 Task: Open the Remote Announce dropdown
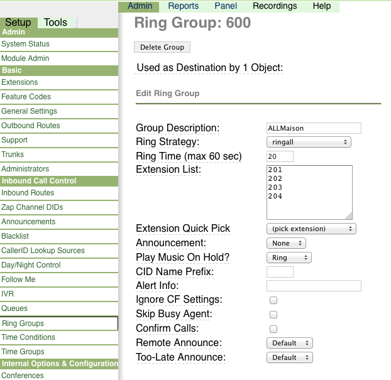pos(290,343)
